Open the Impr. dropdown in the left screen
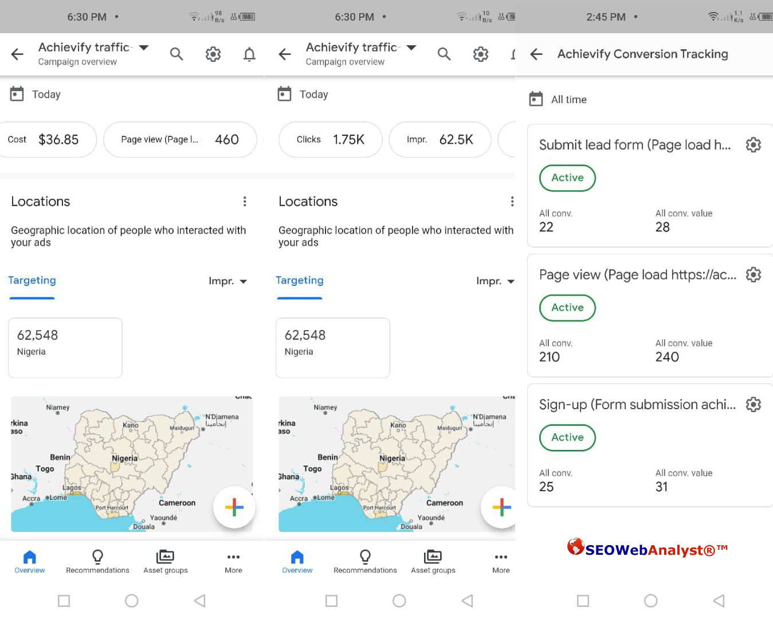Viewport: 773px width, 619px height. (x=227, y=281)
